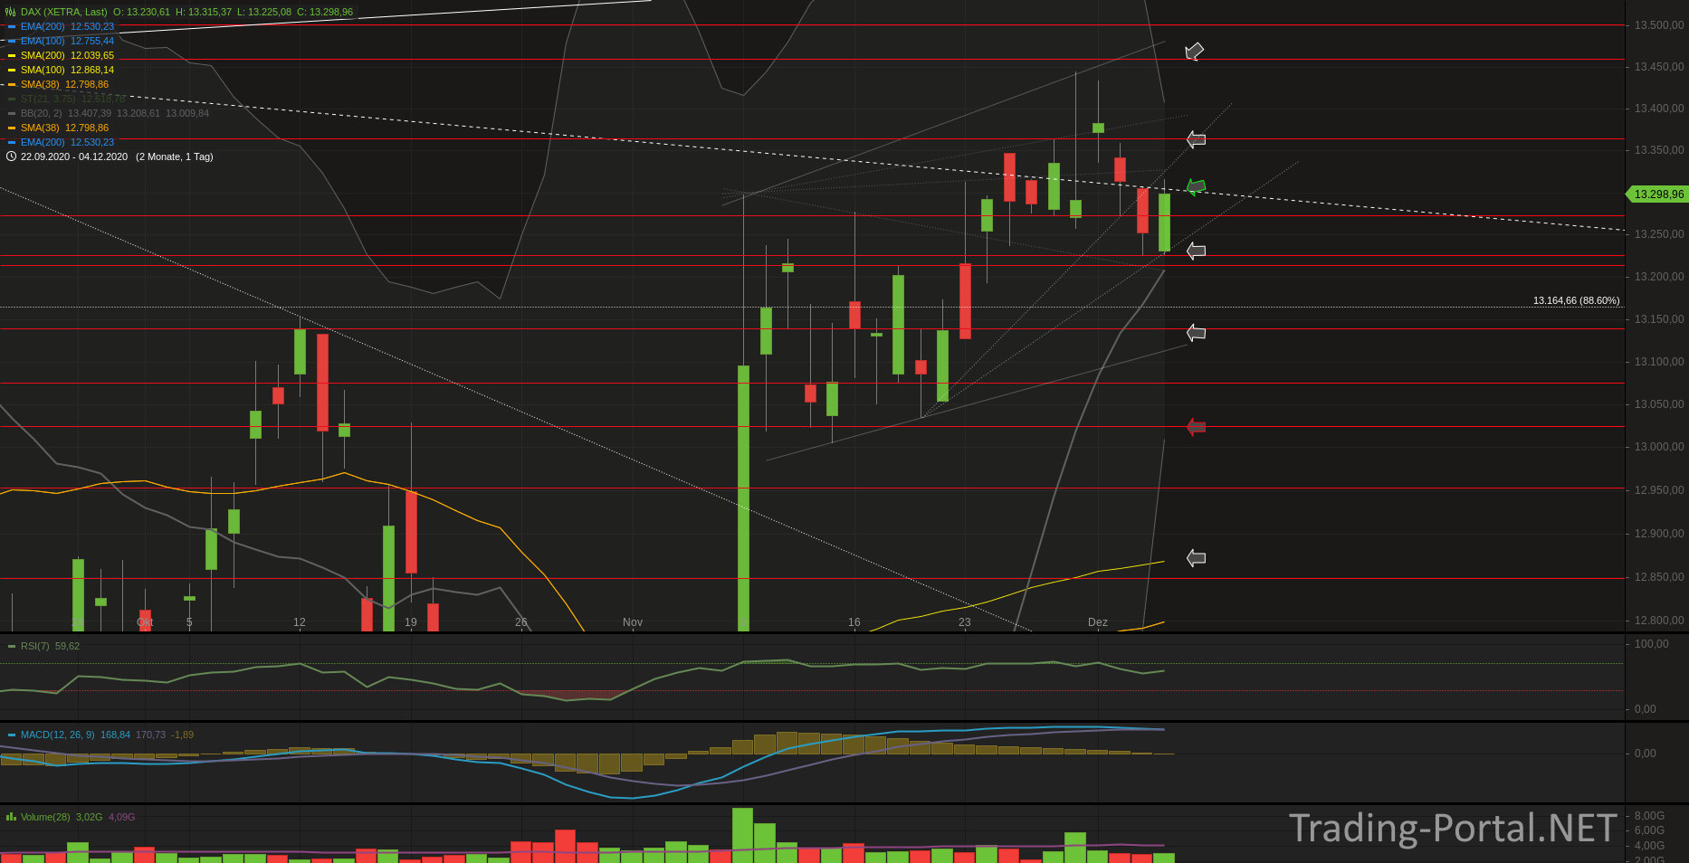Click the MACD value 168,84
The image size is (1689, 863).
click(115, 735)
